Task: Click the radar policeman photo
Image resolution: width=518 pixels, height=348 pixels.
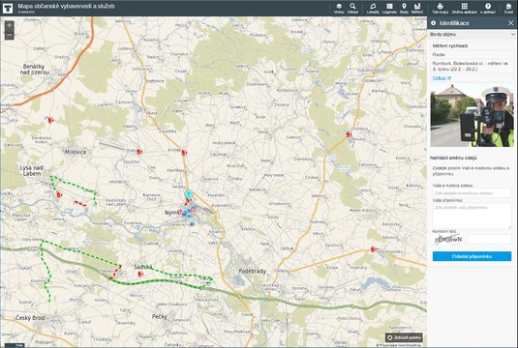Action: (472, 115)
